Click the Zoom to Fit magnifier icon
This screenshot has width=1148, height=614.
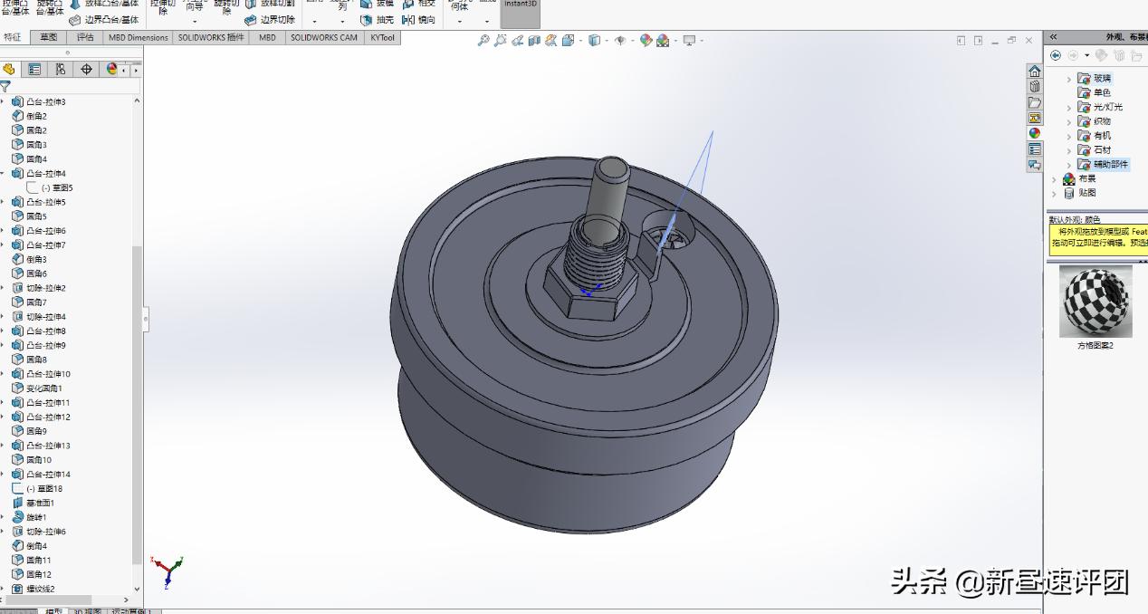tap(483, 41)
